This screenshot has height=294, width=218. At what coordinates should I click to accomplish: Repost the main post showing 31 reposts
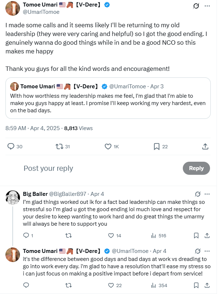[x=59, y=146]
